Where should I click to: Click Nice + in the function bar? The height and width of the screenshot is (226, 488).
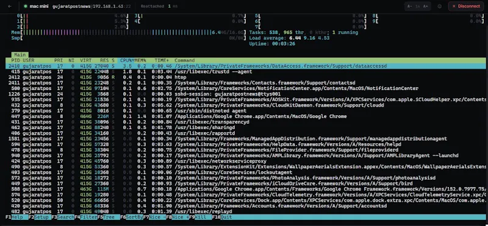178,217
